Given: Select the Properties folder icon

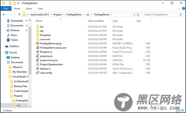Looking at the screenshot, I should coord(38,35).
